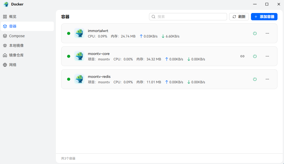Toggle power on the moontv-core container
Viewport: 284px width, 164px height.
(255, 56)
